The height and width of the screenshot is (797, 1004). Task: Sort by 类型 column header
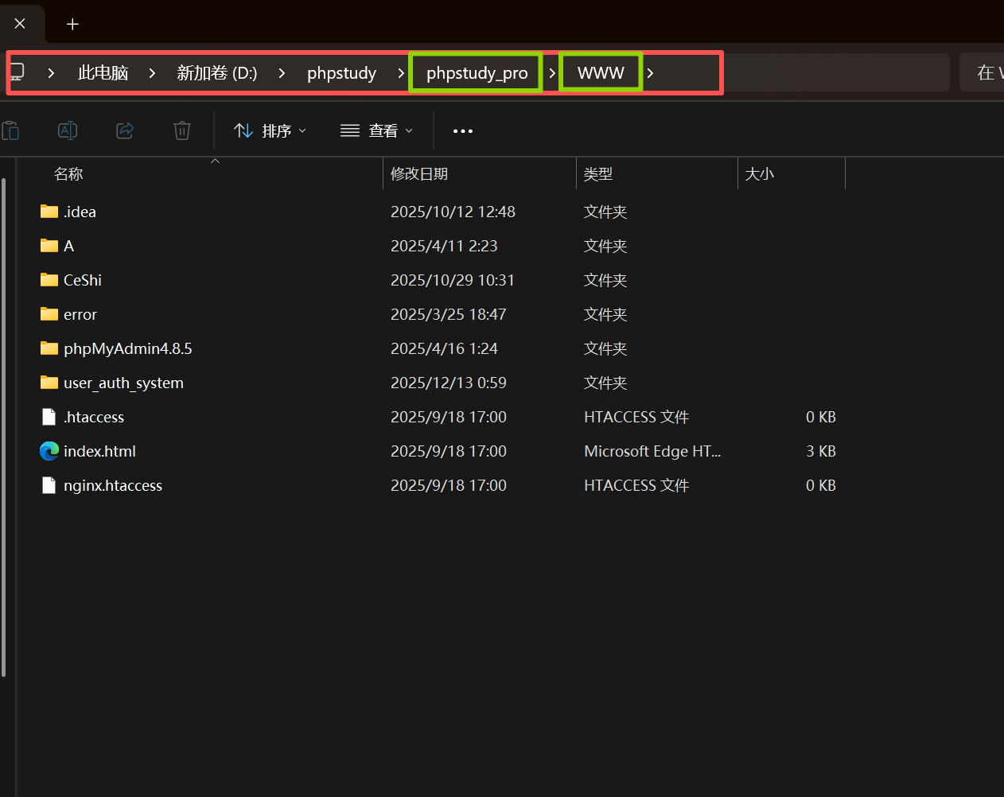point(598,174)
